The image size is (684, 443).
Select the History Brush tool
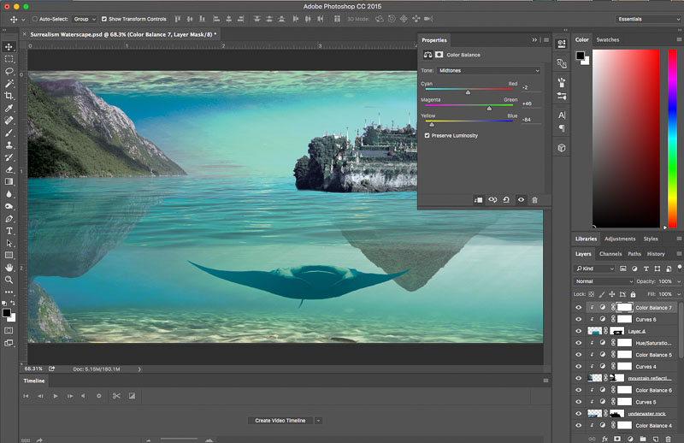click(9, 157)
